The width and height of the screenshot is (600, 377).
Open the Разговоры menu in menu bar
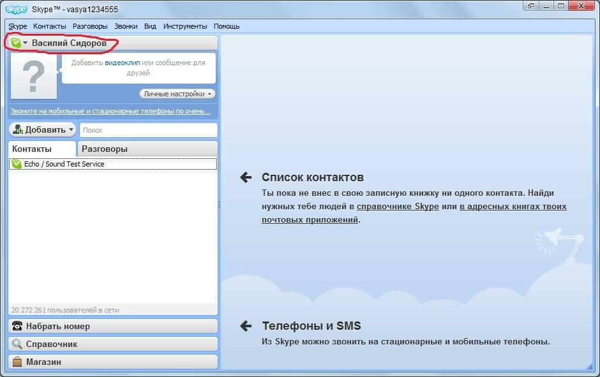coord(90,26)
